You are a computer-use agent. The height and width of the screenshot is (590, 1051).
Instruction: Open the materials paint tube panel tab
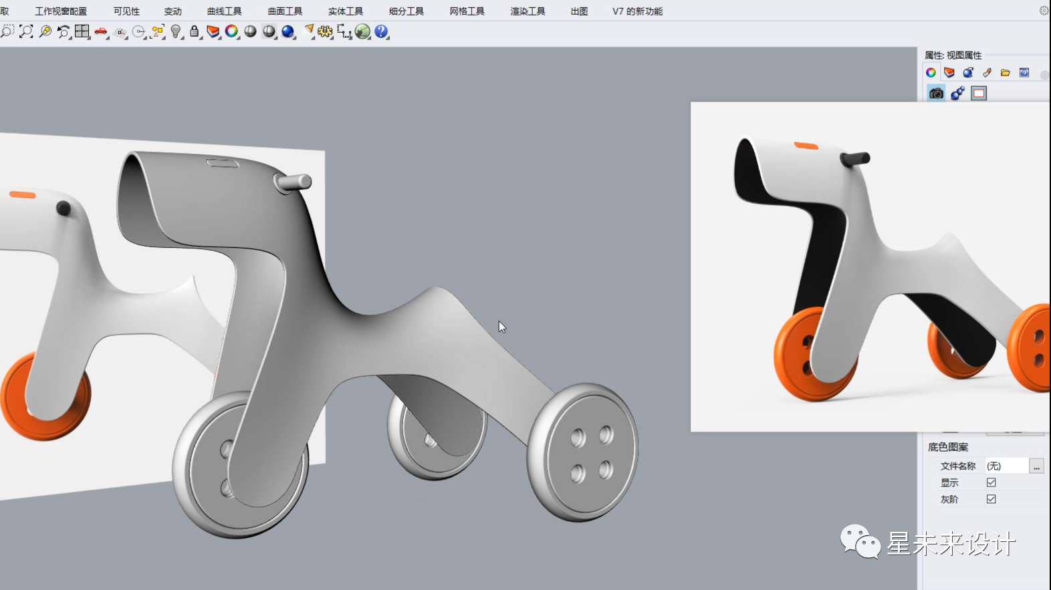pos(987,73)
